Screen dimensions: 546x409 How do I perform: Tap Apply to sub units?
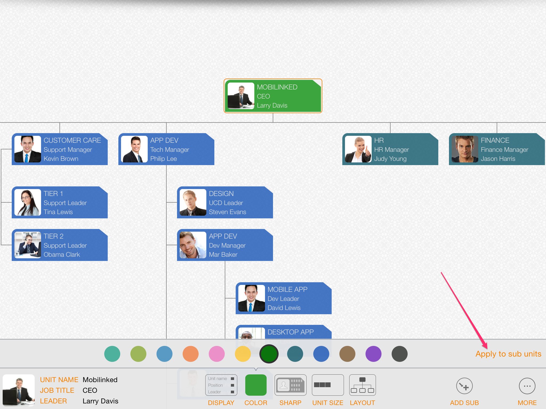[508, 354]
